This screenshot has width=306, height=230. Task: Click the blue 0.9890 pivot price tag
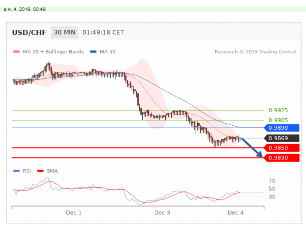click(x=282, y=128)
